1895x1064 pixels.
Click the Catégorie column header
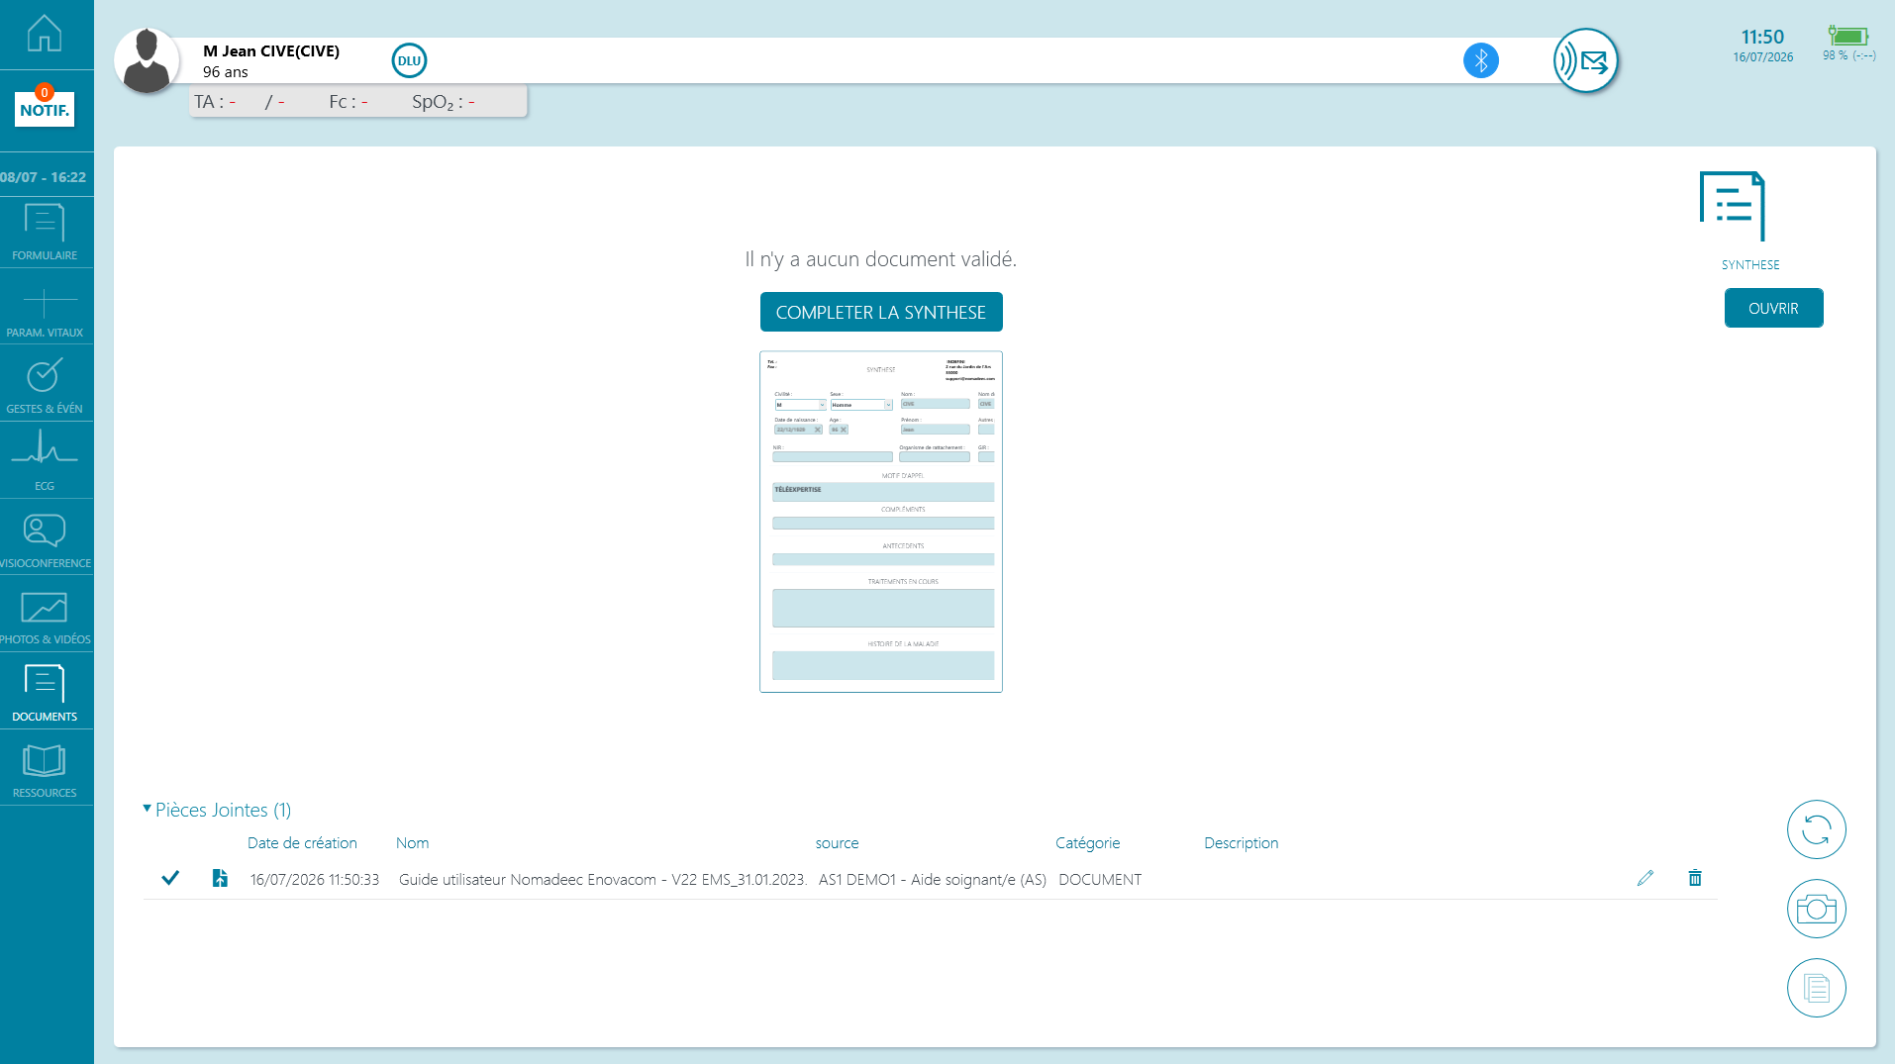coord(1087,842)
